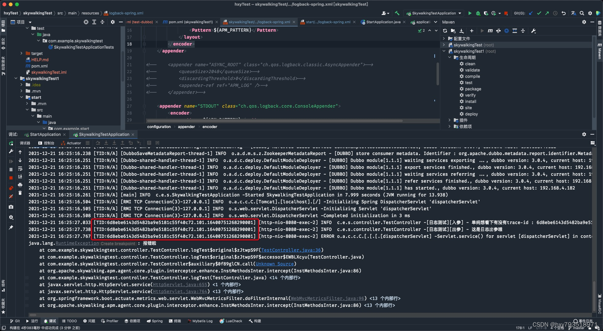This screenshot has width=603, height=331.
Task: Rerun SkywalkingTestApplication in debug panel
Action: [11, 143]
